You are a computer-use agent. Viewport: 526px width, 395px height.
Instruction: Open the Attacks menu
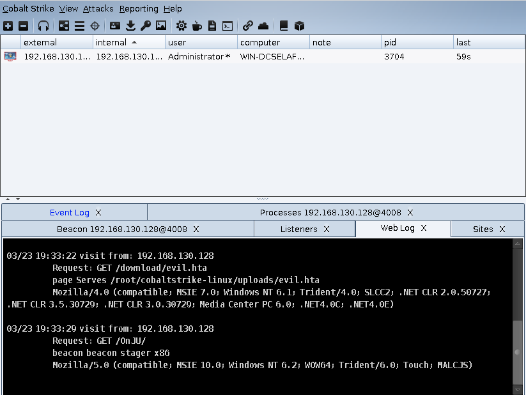tap(98, 8)
